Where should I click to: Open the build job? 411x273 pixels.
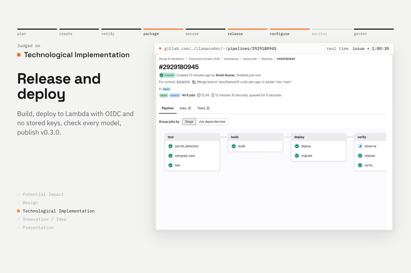tap(241, 146)
